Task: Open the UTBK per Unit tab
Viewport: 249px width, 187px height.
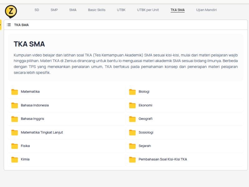Action: tap(148, 10)
